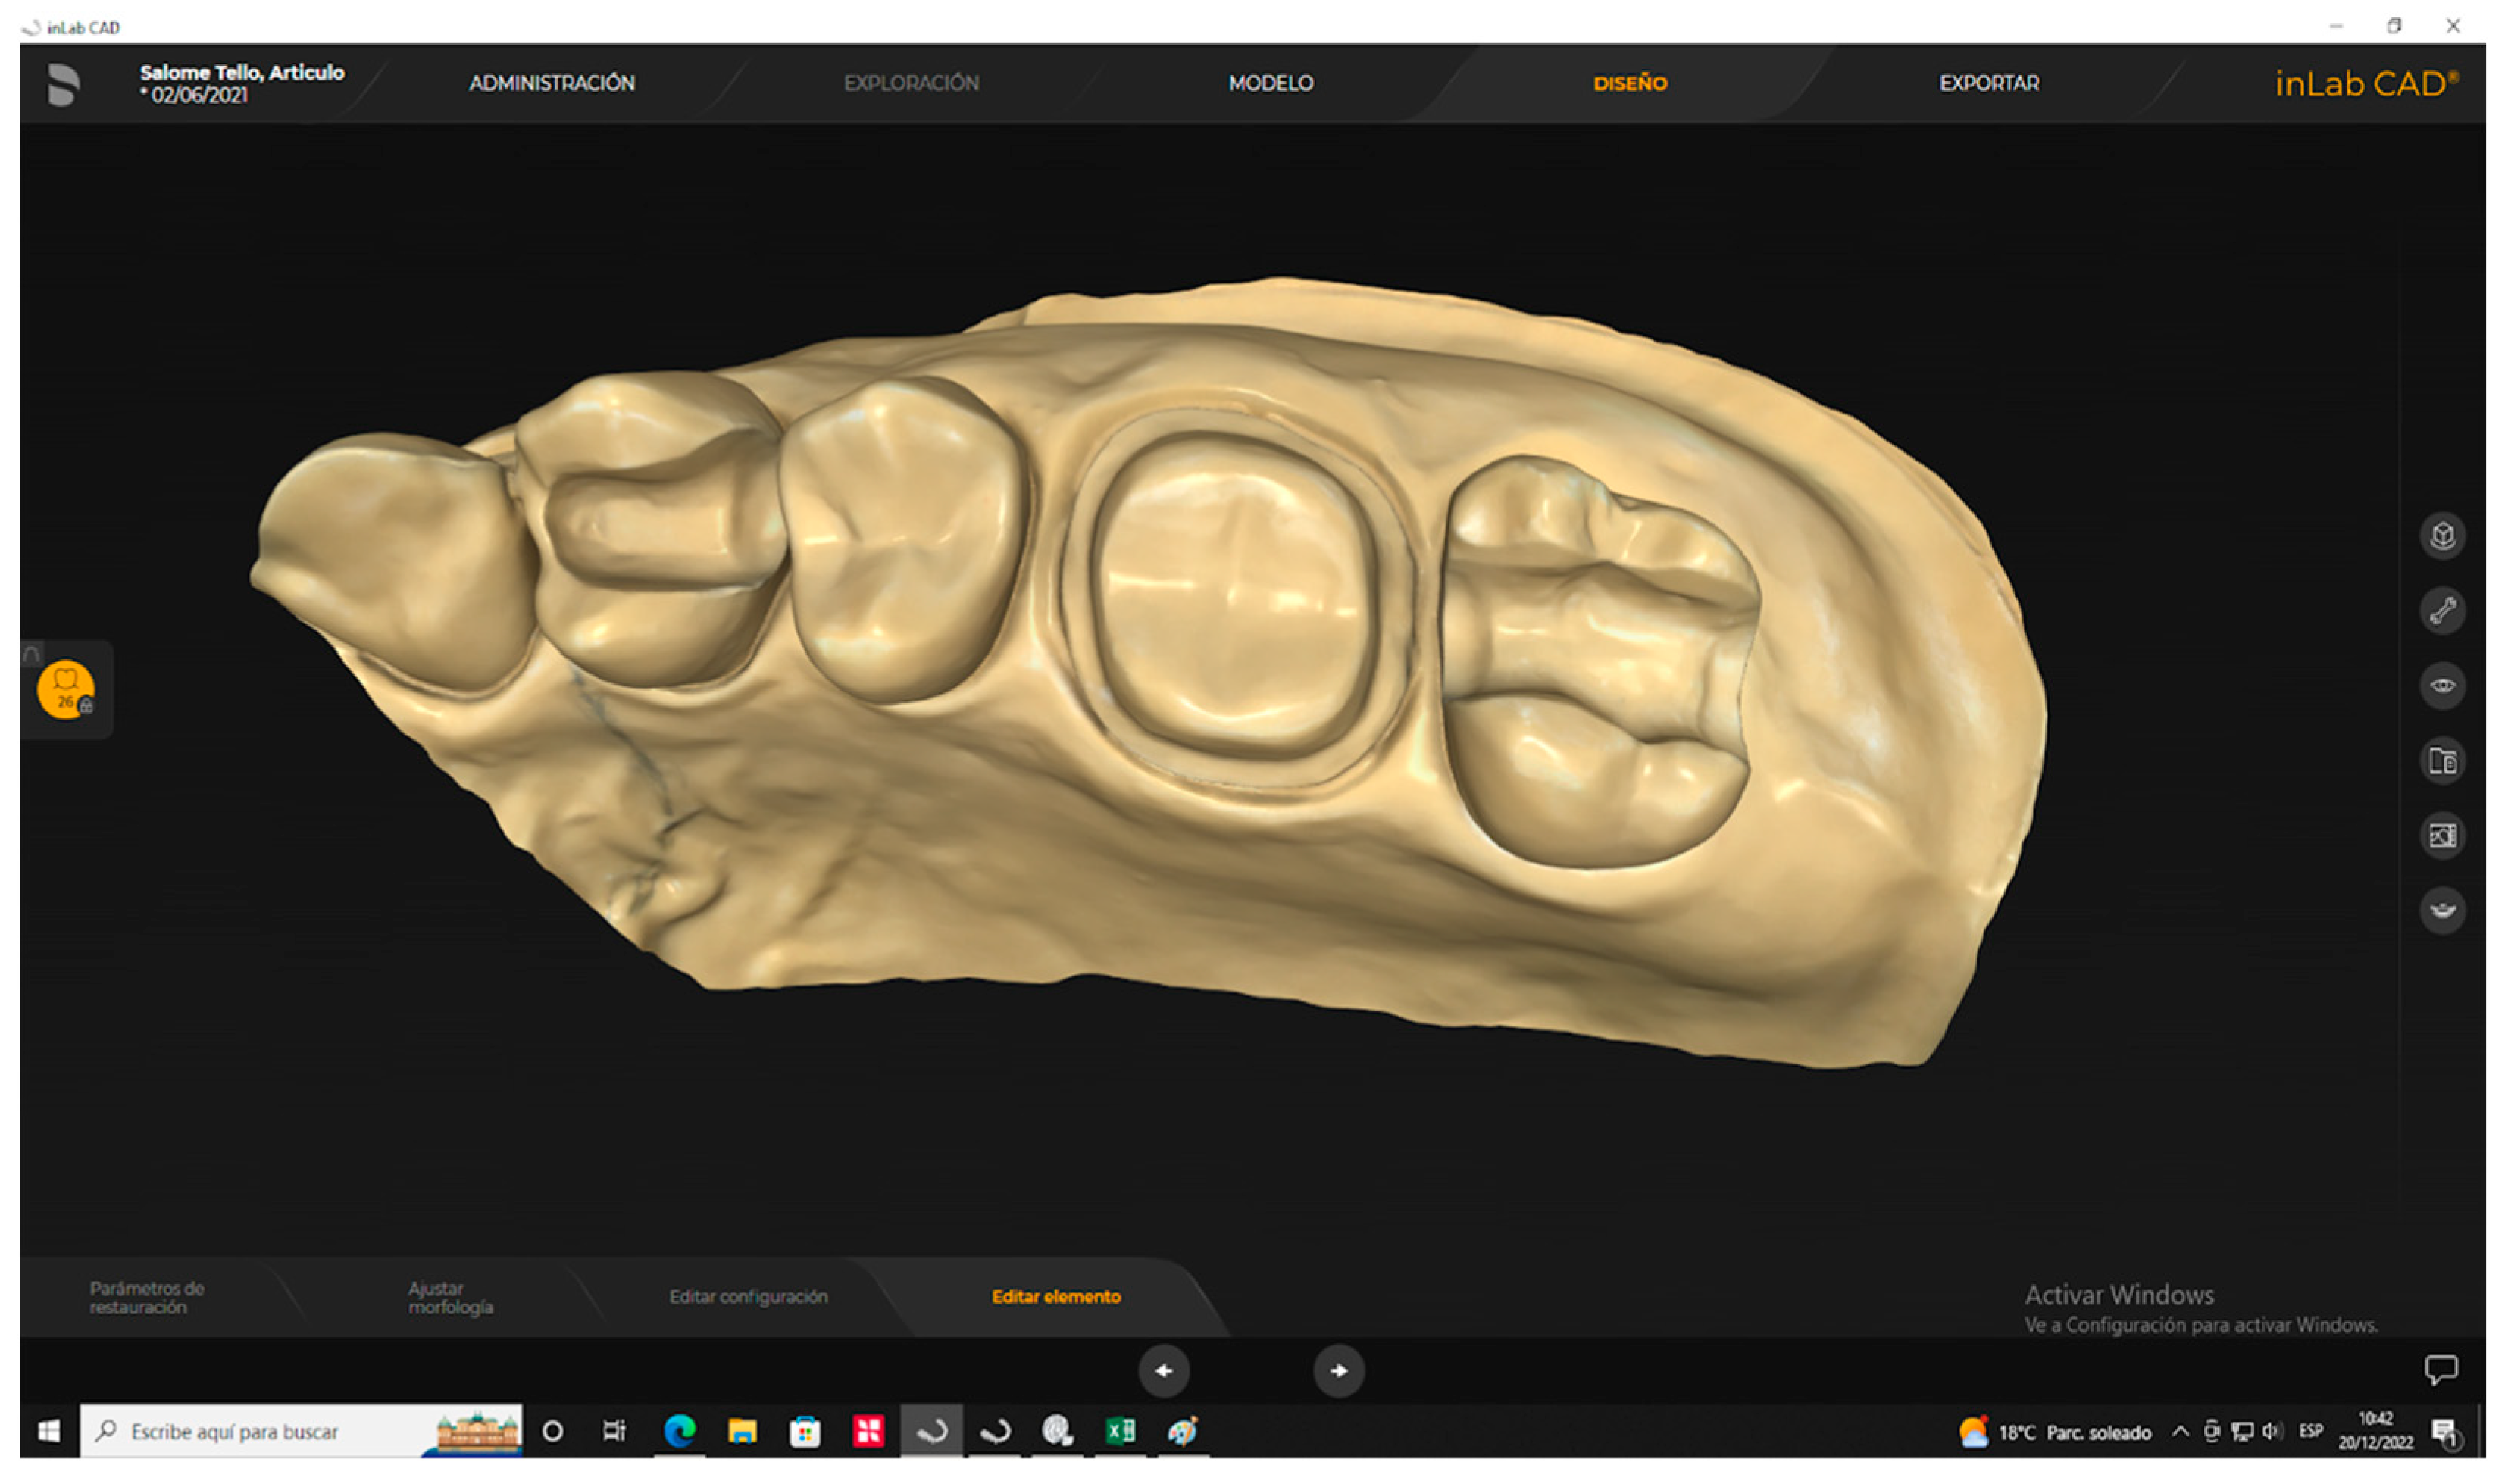Open Microsoft Edge from the taskbar
Image resolution: width=2508 pixels, height=1484 pixels.
pyautogui.click(x=679, y=1432)
